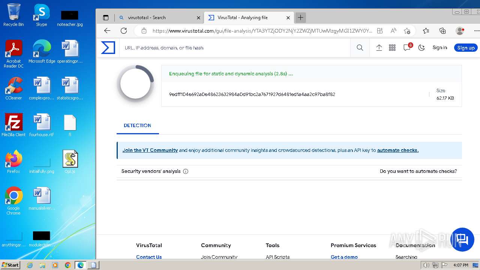The height and width of the screenshot is (270, 480).
Task: Click the Windows Start button
Action: click(10, 265)
